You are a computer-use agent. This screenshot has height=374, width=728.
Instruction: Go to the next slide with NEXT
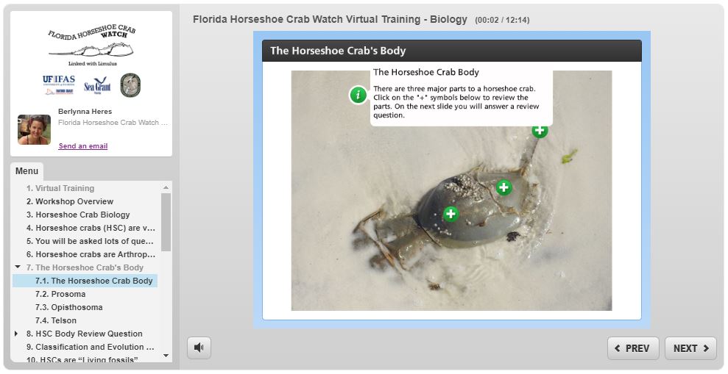coord(690,348)
